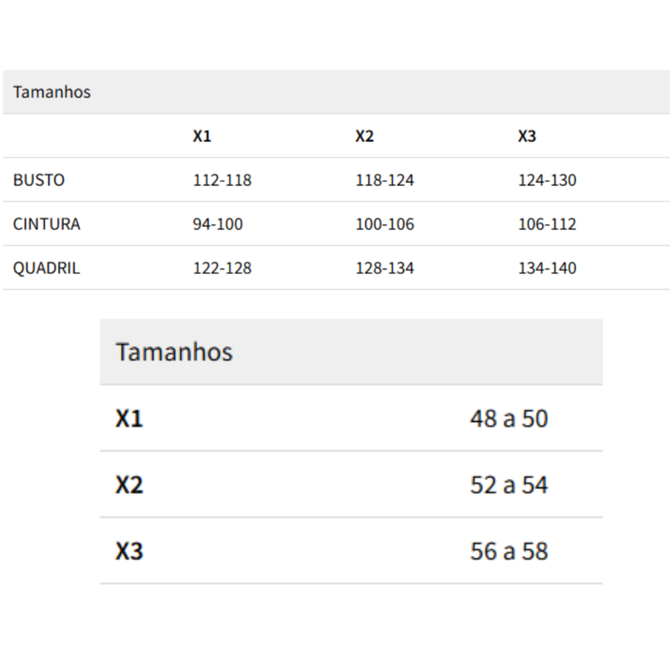Image resolution: width=670 pixels, height=670 pixels.
Task: Select the X3 column header
Action: coord(527,136)
